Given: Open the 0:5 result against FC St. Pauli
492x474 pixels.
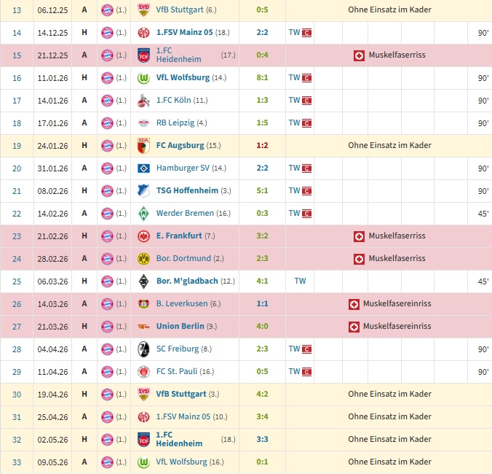Looking at the screenshot, I should pyautogui.click(x=262, y=371).
